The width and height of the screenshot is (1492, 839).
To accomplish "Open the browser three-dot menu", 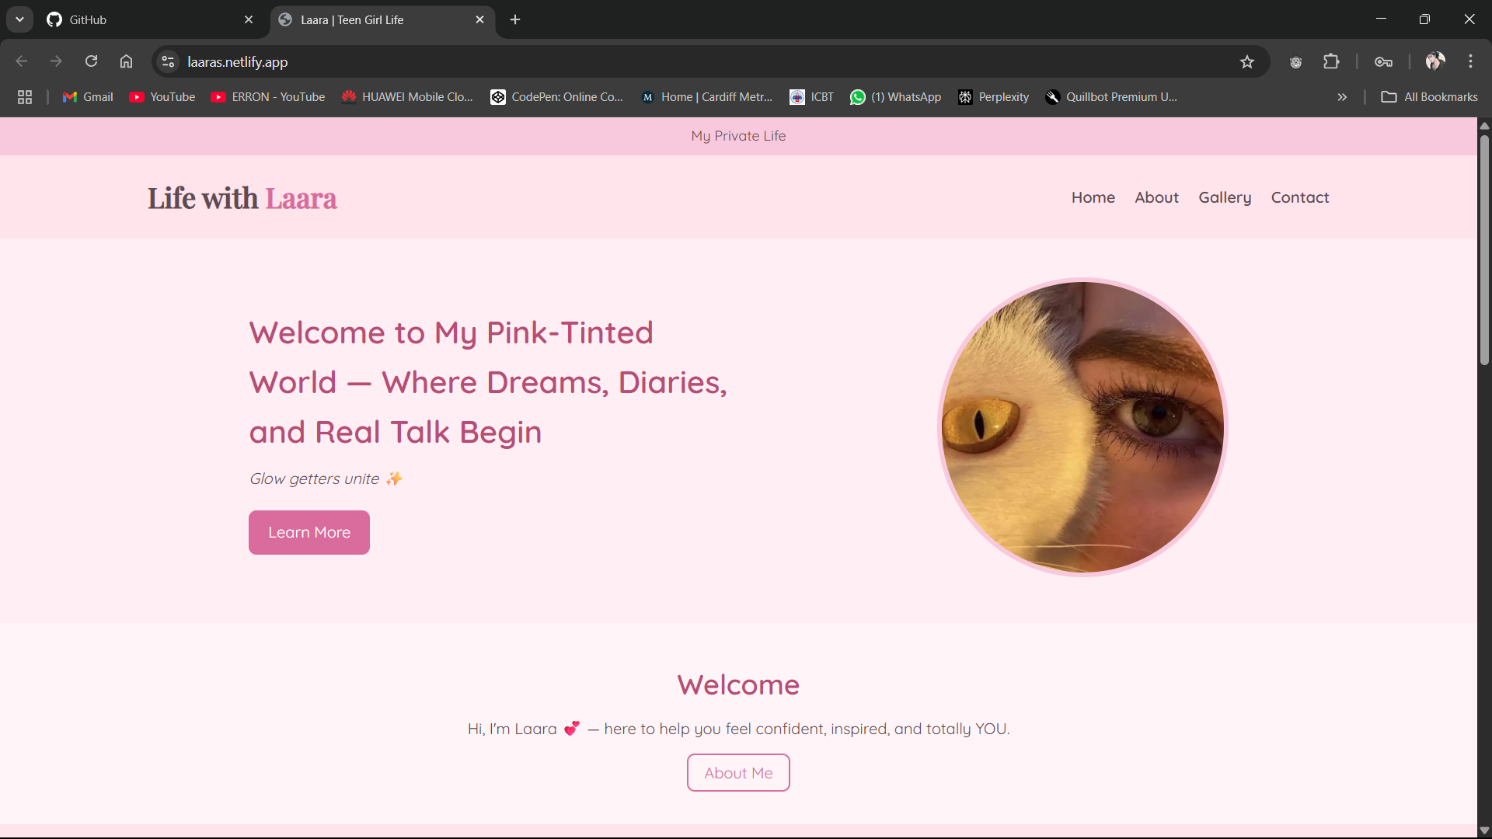I will point(1471,61).
